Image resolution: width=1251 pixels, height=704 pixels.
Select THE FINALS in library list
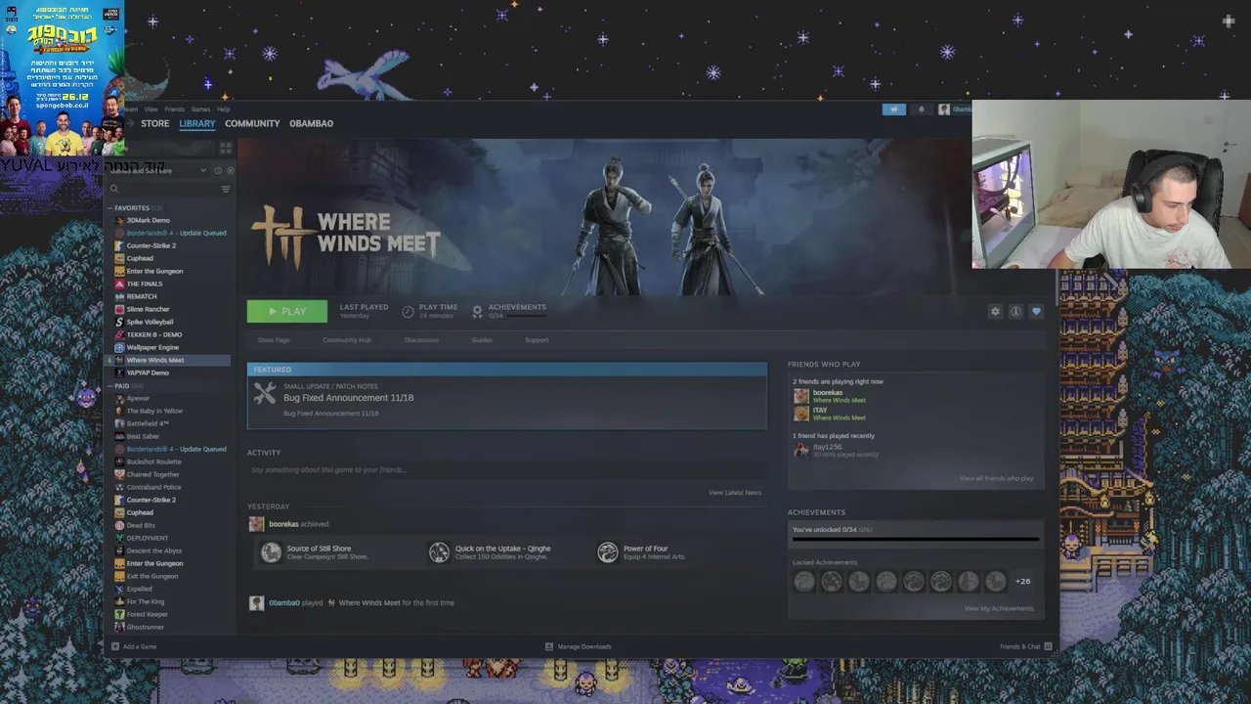[145, 284]
